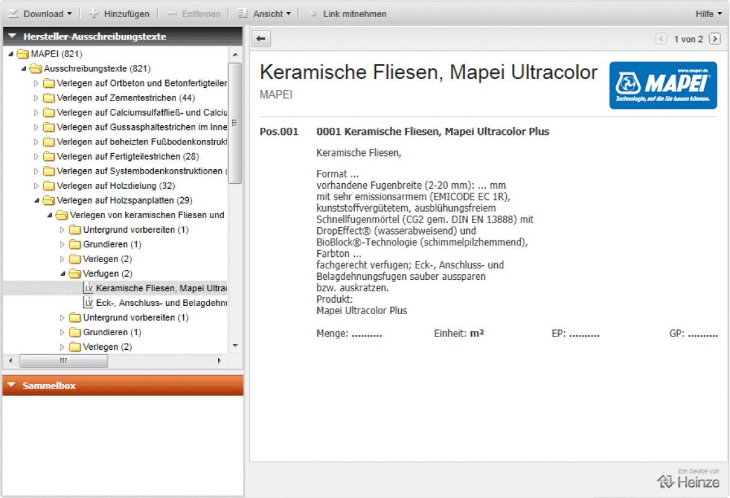Click tree scrollbar up arrow
The width and height of the screenshot is (730, 498).
235,55
